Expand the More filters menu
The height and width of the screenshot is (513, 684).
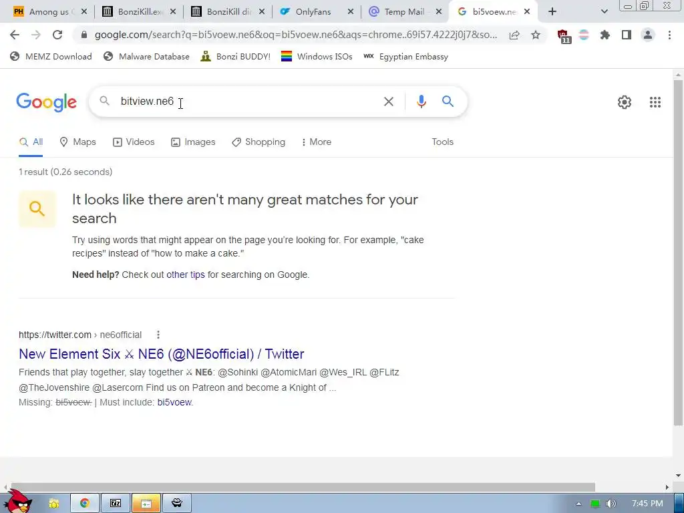(316, 142)
